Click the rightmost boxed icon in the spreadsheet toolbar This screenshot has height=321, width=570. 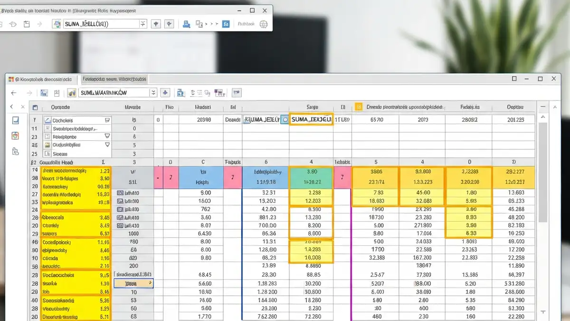(237, 93)
